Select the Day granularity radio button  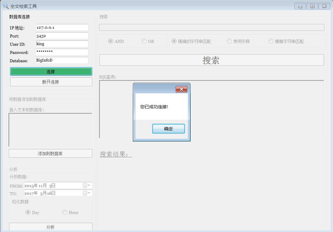28,212
